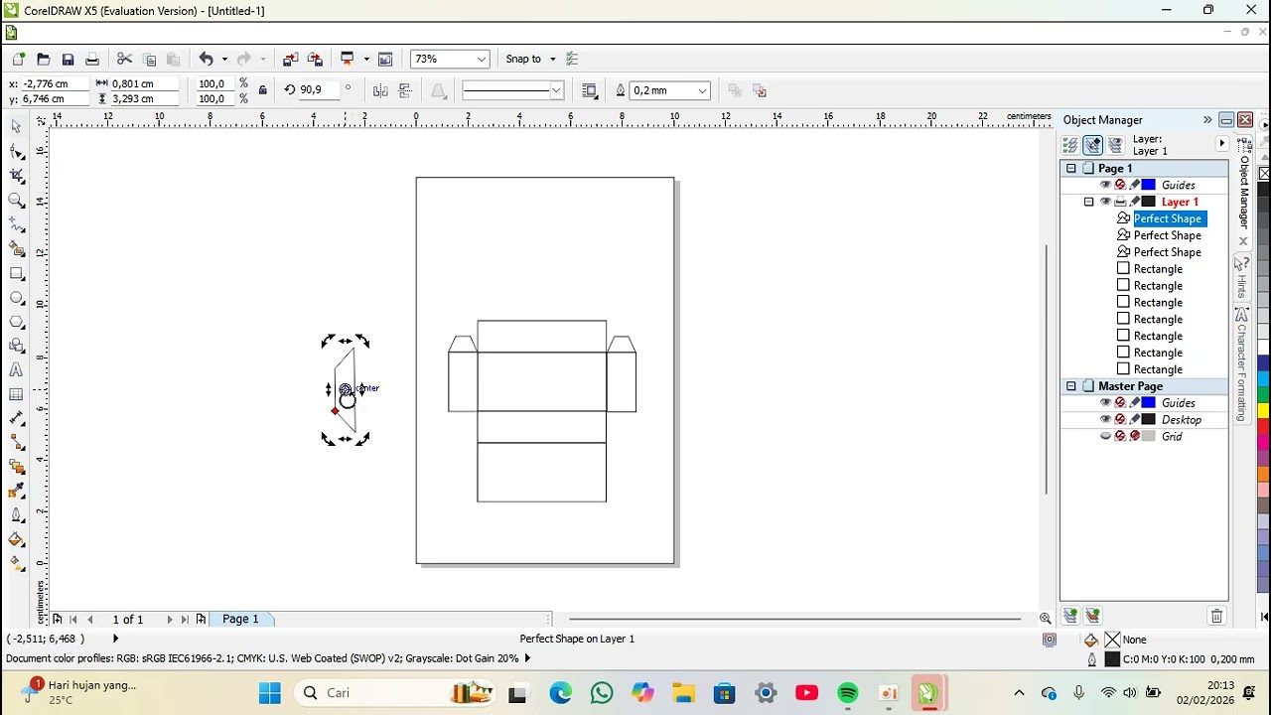Select the Pick tool
The width and height of the screenshot is (1271, 715).
coord(16,127)
